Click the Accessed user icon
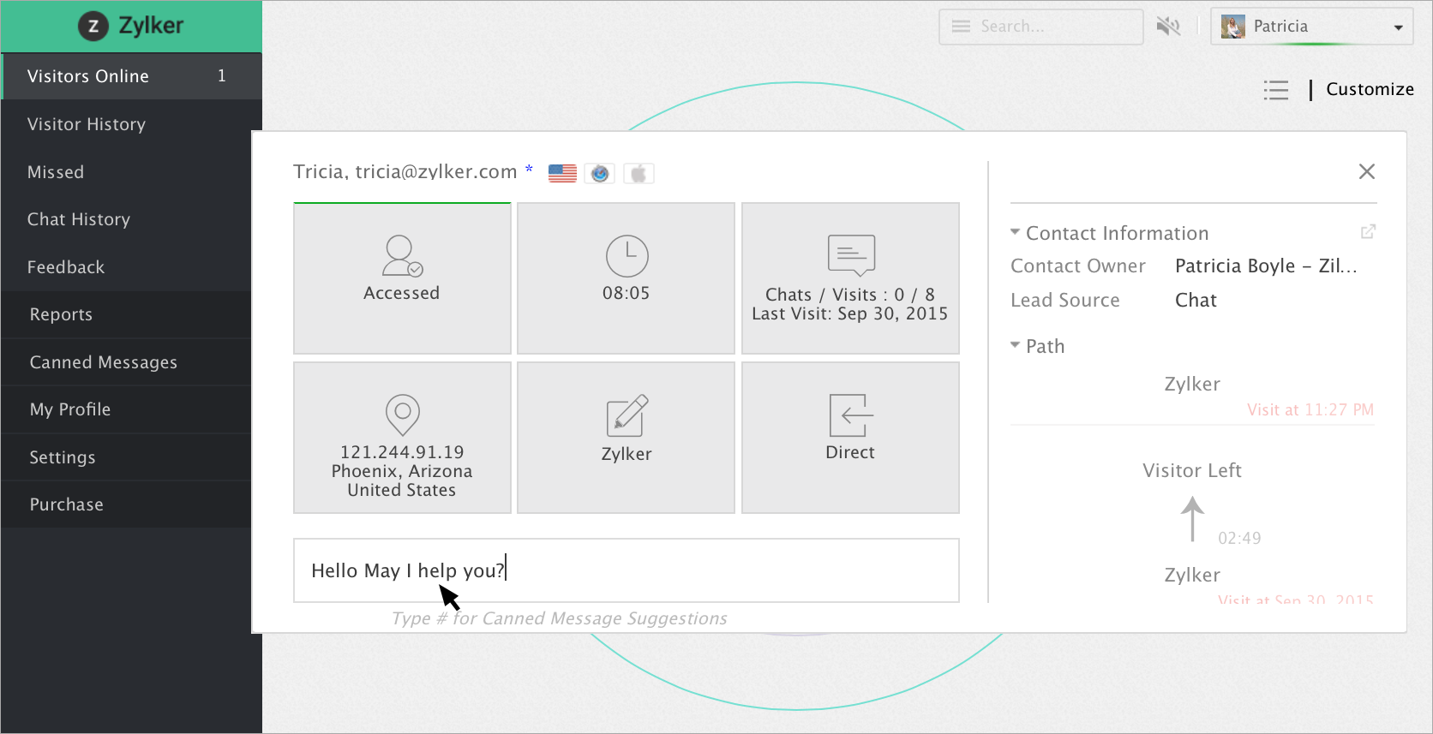 402,256
